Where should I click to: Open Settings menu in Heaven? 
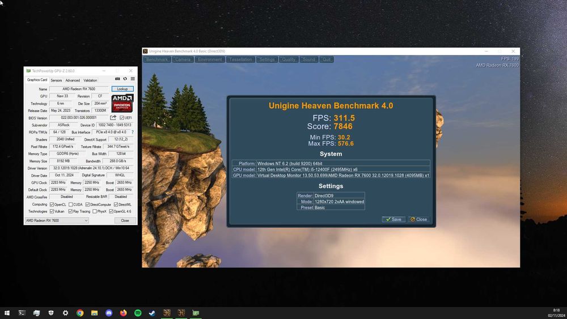[267, 59]
